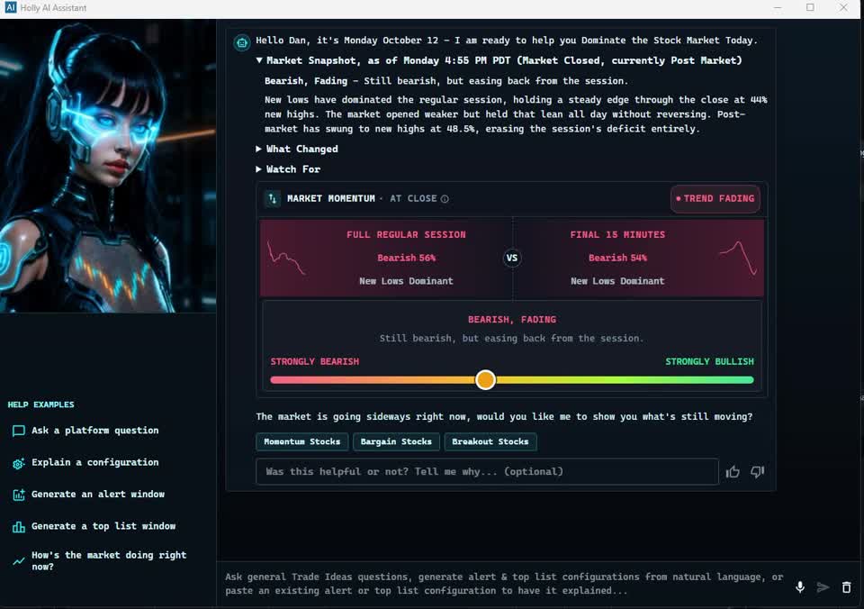The width and height of the screenshot is (864, 609).
Task: Expand the What Changed section
Action: 258,149
